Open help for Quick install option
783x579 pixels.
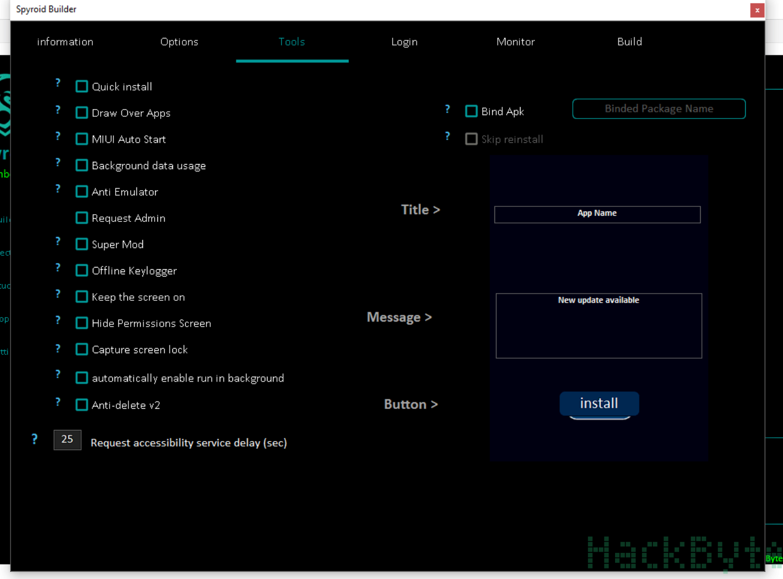click(58, 83)
